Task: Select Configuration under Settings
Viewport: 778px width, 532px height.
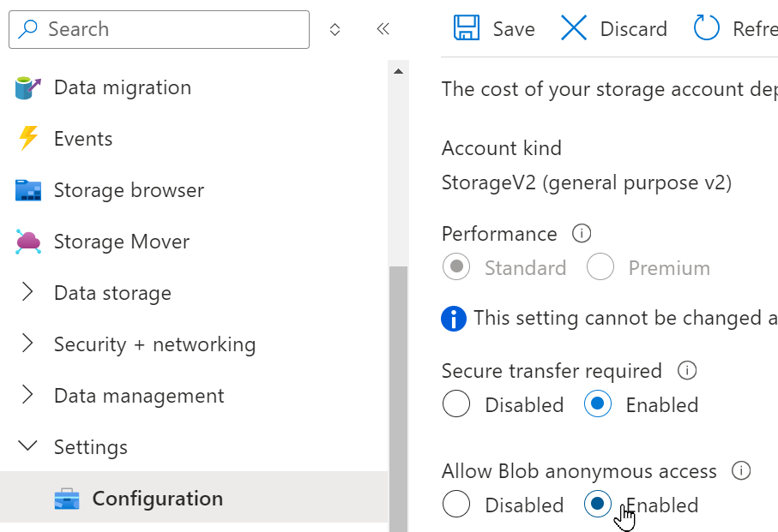Action: [156, 498]
